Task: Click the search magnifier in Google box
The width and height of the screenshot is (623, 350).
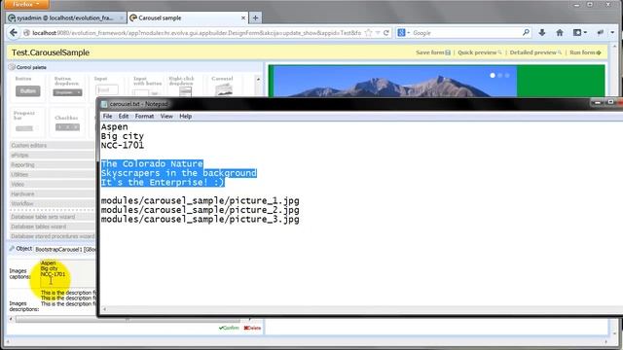Action: [526, 32]
